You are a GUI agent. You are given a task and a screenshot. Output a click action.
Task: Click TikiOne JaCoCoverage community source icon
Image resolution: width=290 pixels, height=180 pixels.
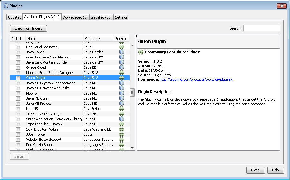pyautogui.click(x=121, y=114)
